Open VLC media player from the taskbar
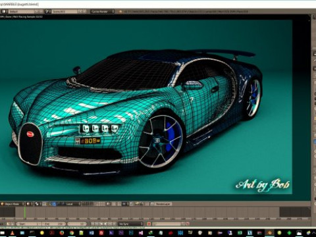 point(13,232)
